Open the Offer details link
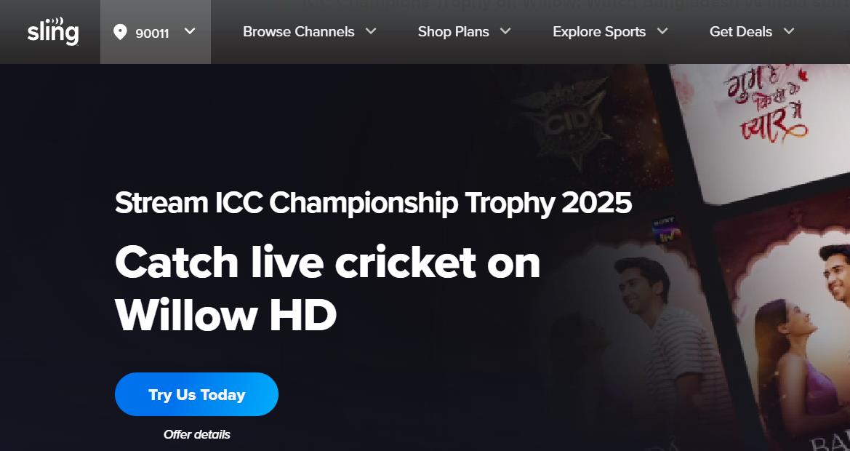 [197, 434]
